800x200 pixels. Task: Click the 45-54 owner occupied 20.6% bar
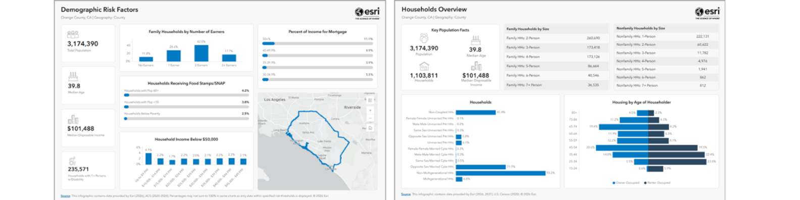click(x=622, y=147)
